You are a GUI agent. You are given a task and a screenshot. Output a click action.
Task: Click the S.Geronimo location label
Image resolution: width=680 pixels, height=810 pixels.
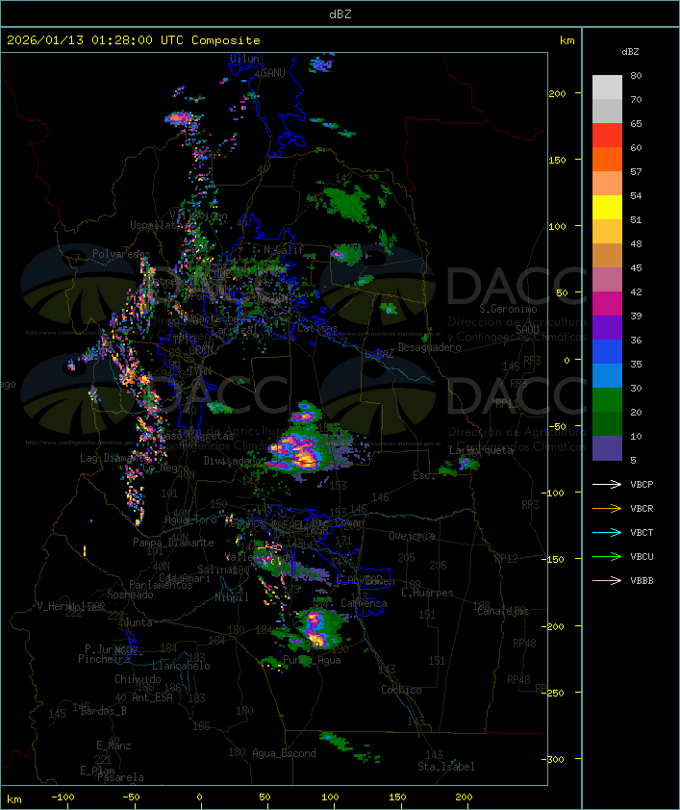pos(507,310)
